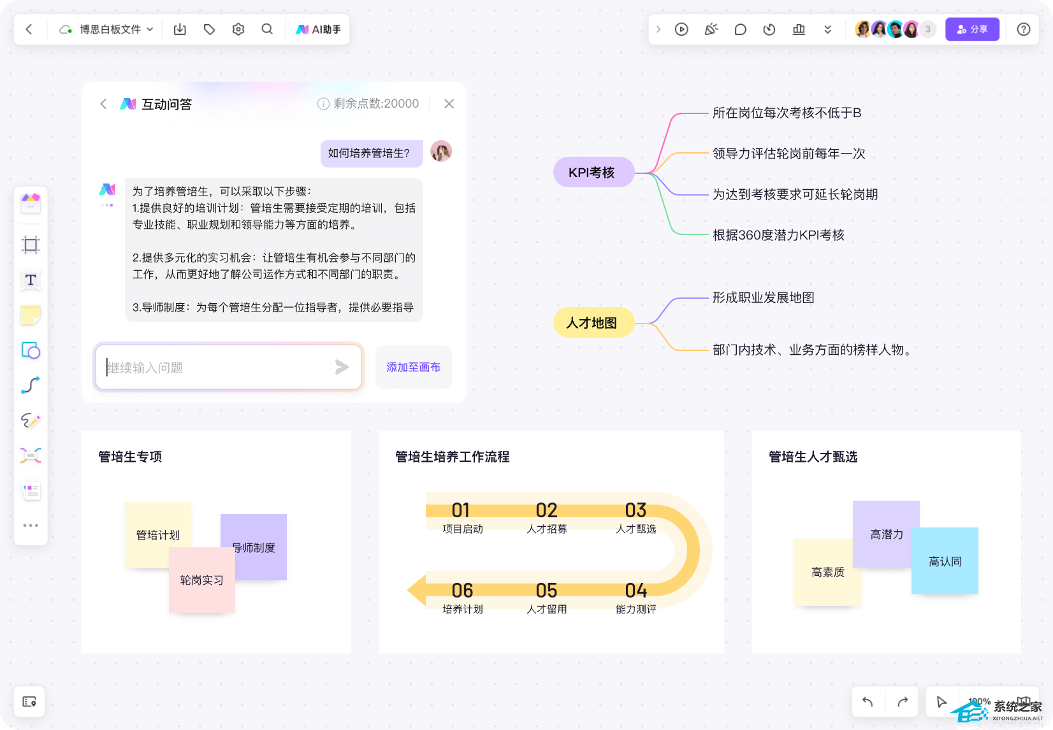The width and height of the screenshot is (1053, 730).
Task: Open the frame list icon at bottom-left
Action: point(29,701)
